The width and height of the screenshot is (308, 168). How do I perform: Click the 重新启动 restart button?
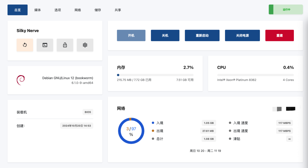click(202, 35)
